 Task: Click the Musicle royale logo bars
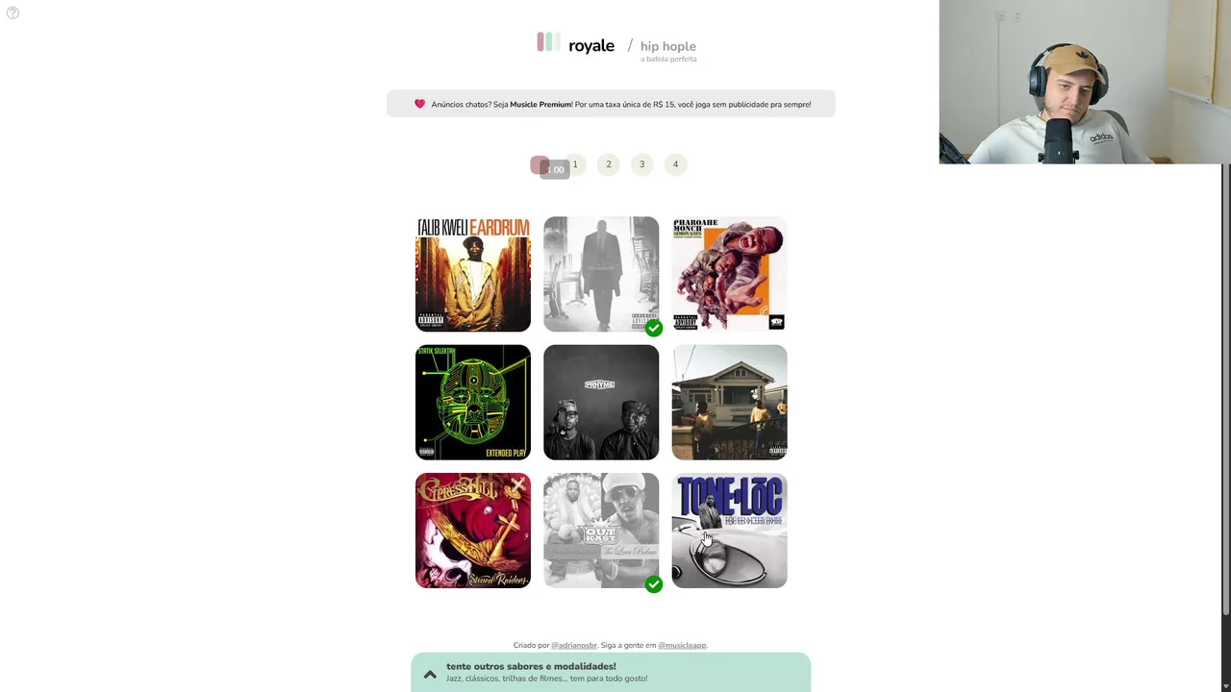tap(548, 41)
